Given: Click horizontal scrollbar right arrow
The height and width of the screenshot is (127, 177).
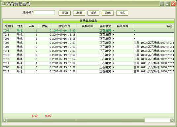Looking at the screenshot, I should pos(172,120).
